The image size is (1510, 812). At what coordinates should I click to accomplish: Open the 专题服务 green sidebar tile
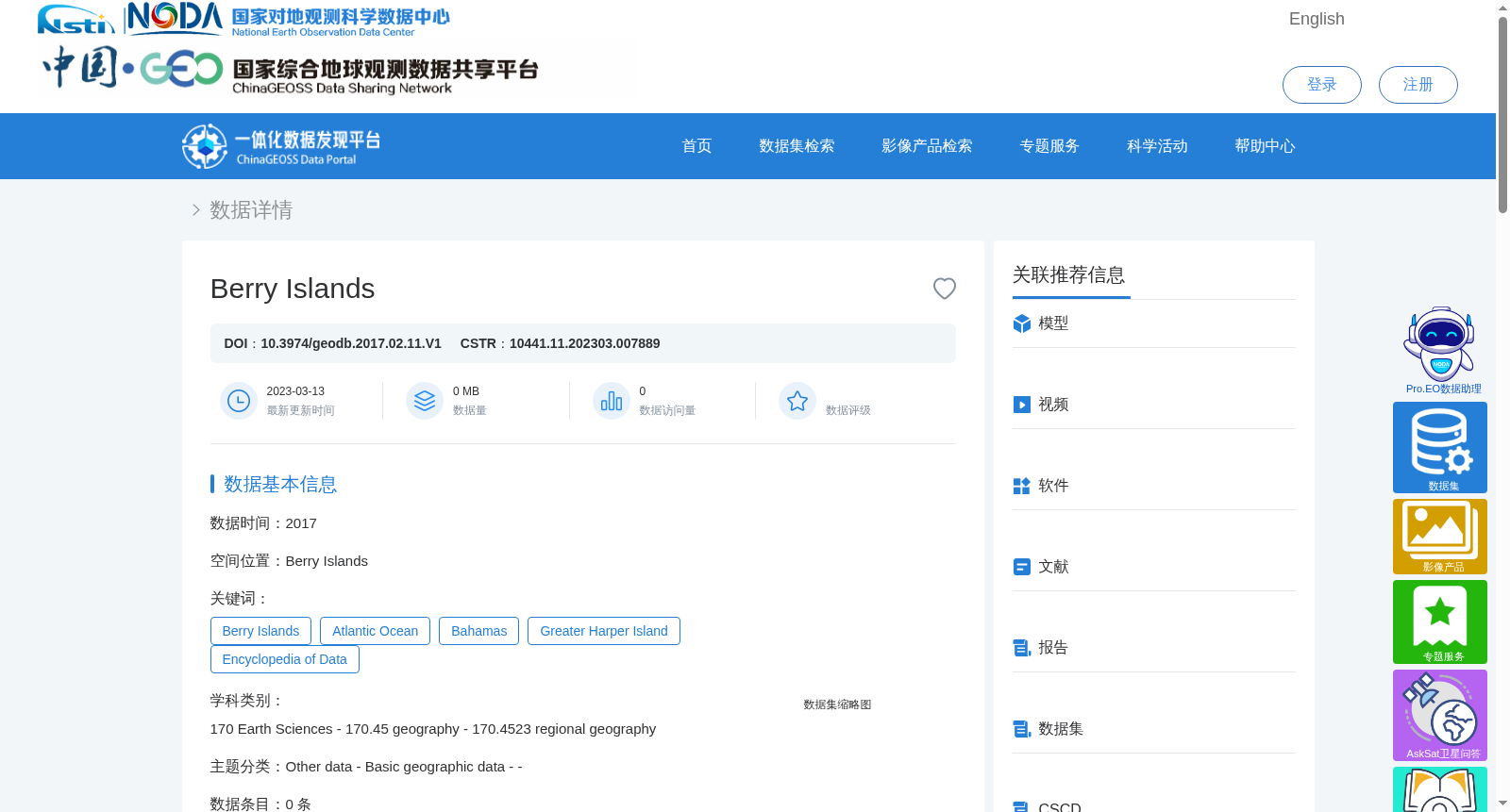(x=1440, y=622)
